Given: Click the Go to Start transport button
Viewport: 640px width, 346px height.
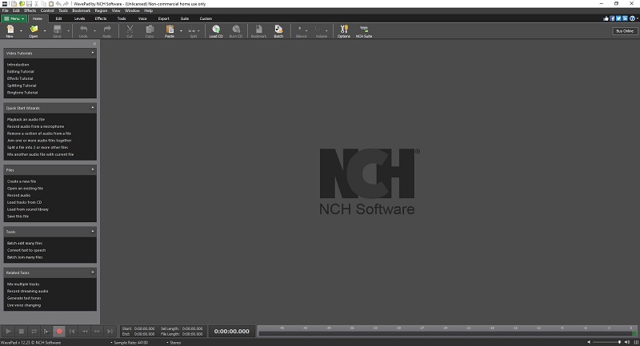Looking at the screenshot, I should (72, 332).
